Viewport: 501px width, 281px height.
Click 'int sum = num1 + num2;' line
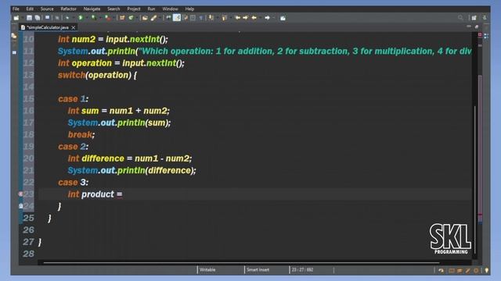118,111
